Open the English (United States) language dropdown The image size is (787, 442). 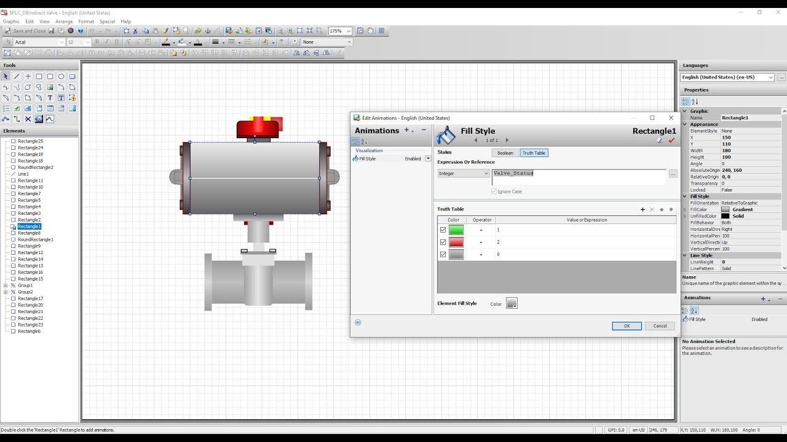[728, 77]
